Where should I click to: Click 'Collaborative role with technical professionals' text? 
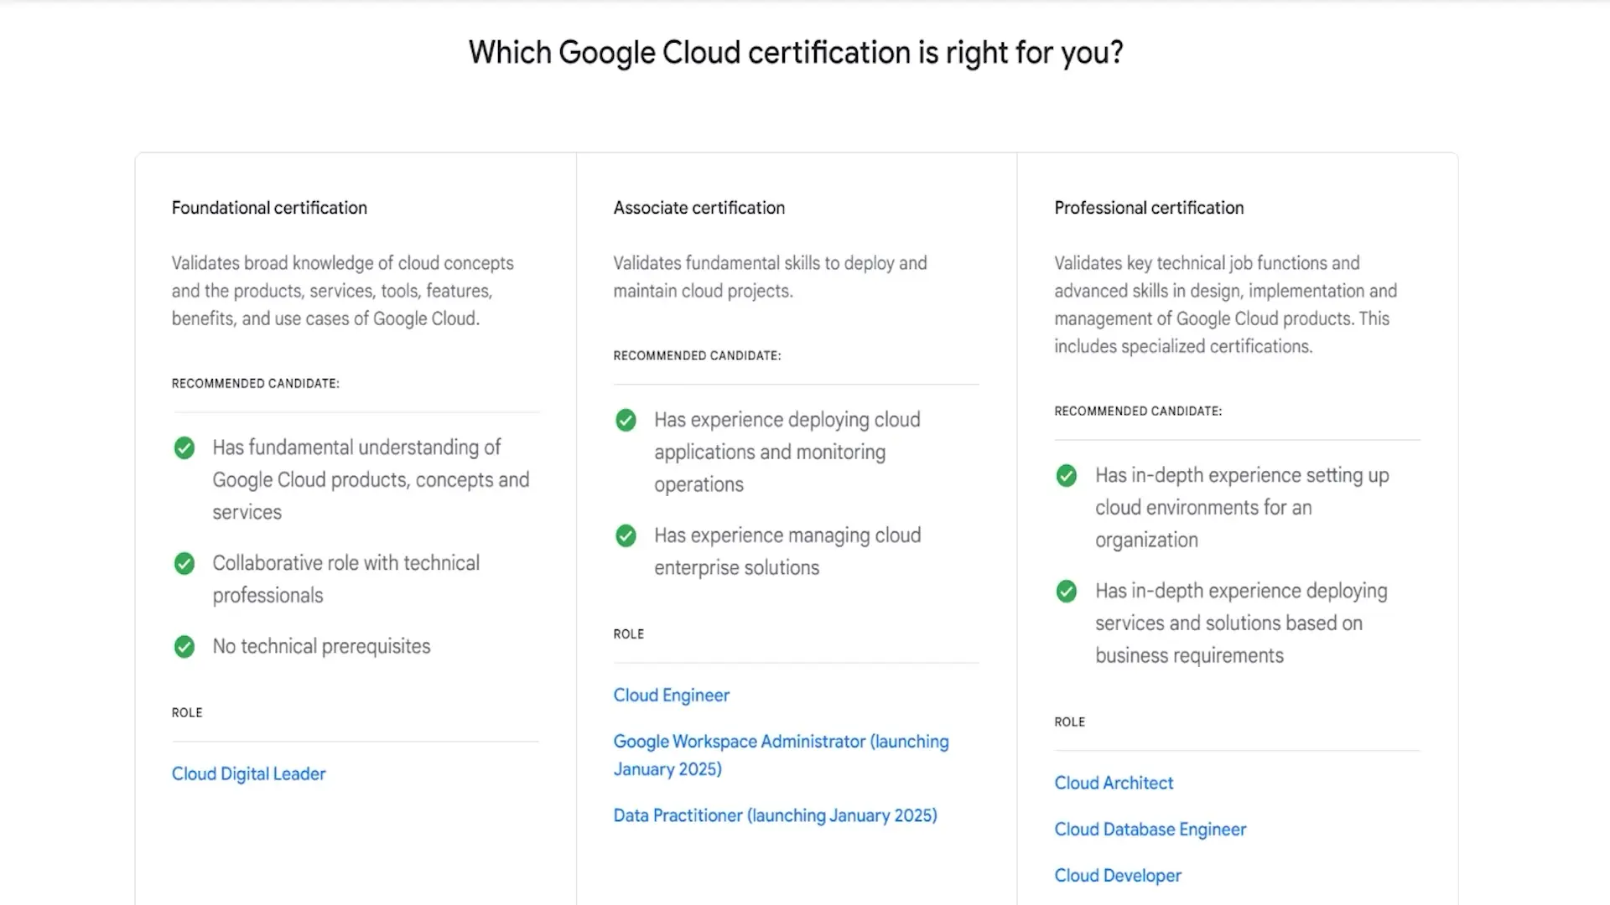click(x=345, y=579)
